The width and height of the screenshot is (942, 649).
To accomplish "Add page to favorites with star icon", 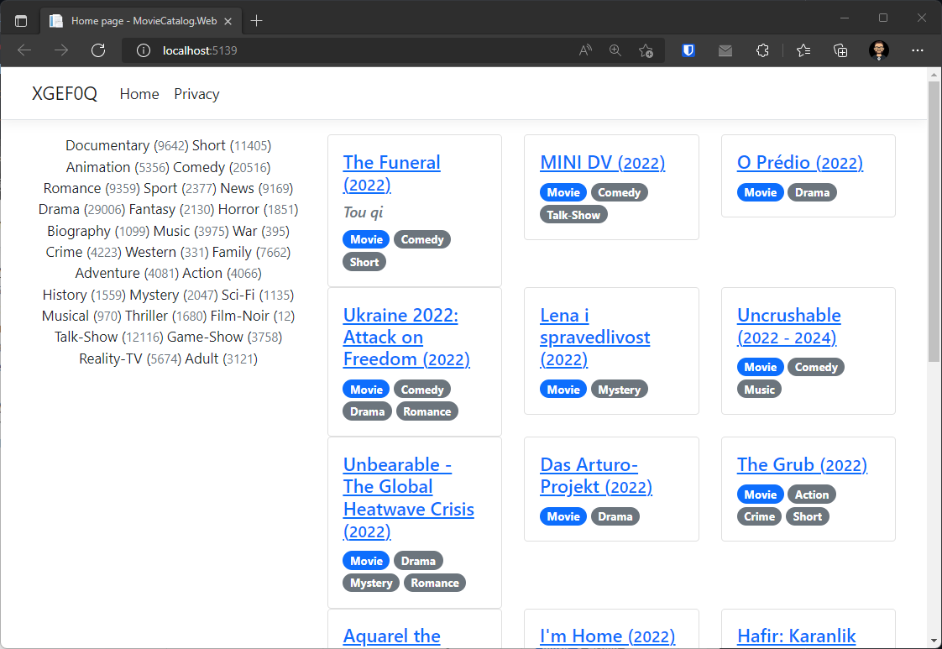I will tap(646, 50).
